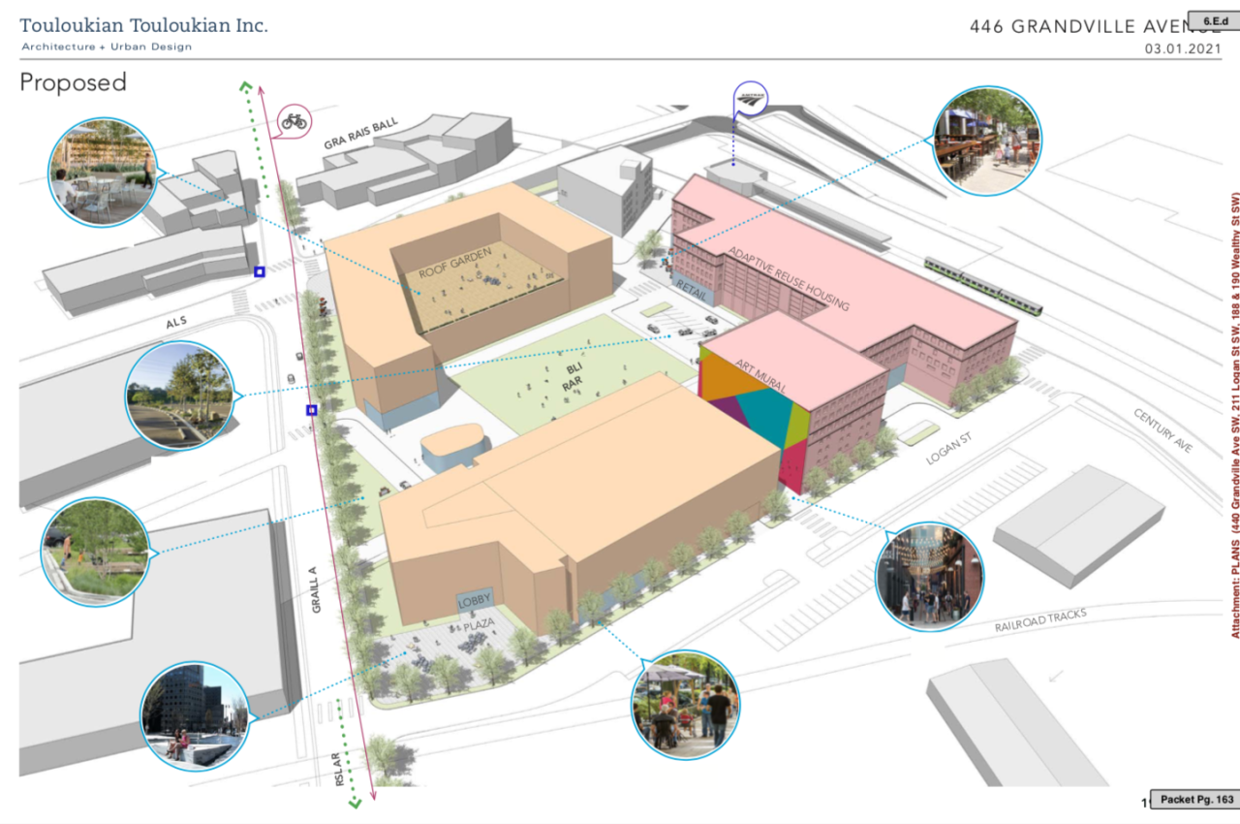Click the small direction arrow near Railroad Tracks

click(x=1054, y=676)
